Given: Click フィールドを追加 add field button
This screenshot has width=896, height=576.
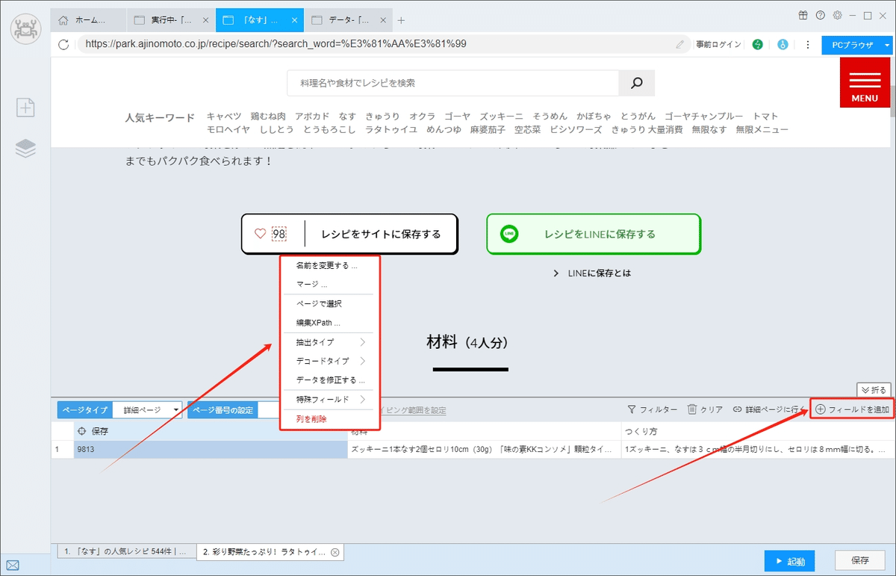Looking at the screenshot, I should 851,409.
